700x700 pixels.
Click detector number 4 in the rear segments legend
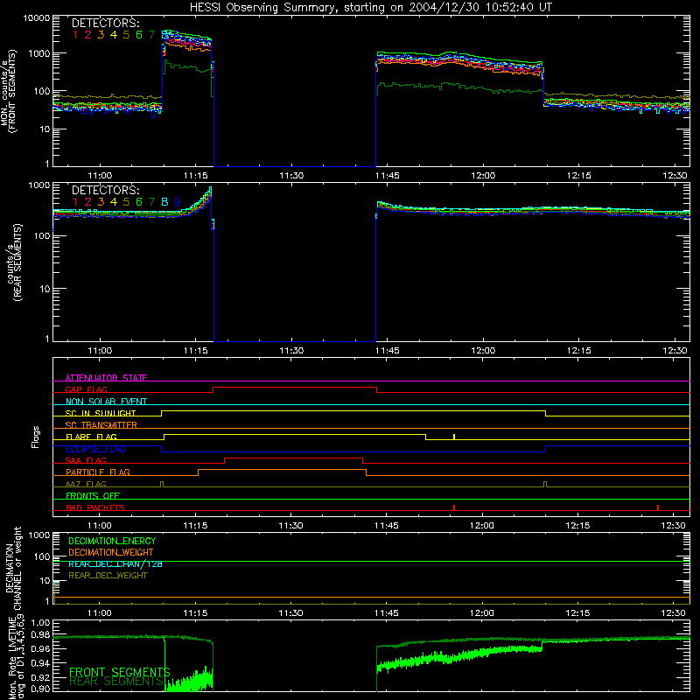click(114, 202)
